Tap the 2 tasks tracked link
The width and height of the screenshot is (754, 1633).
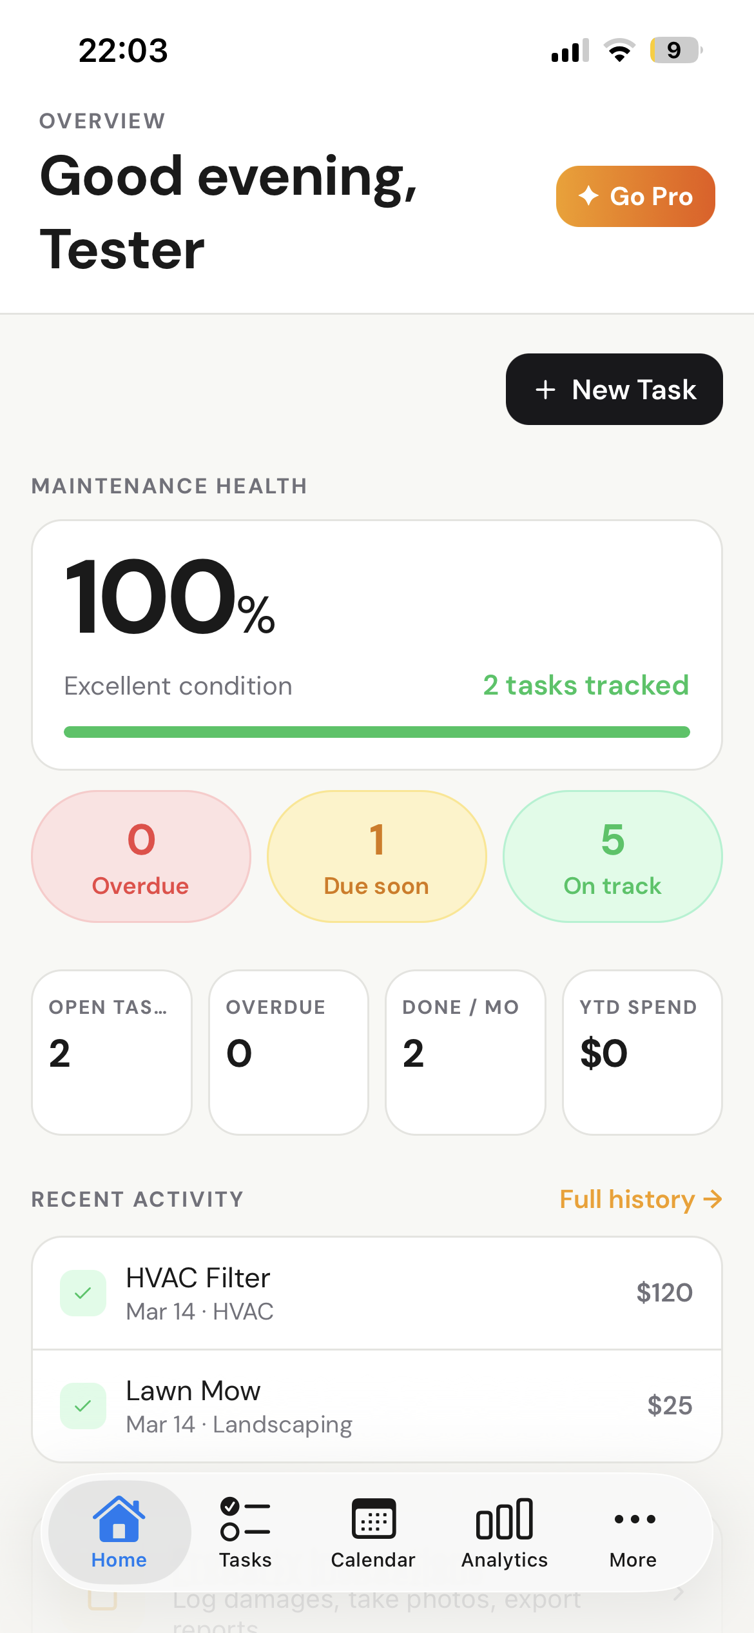pos(586,685)
